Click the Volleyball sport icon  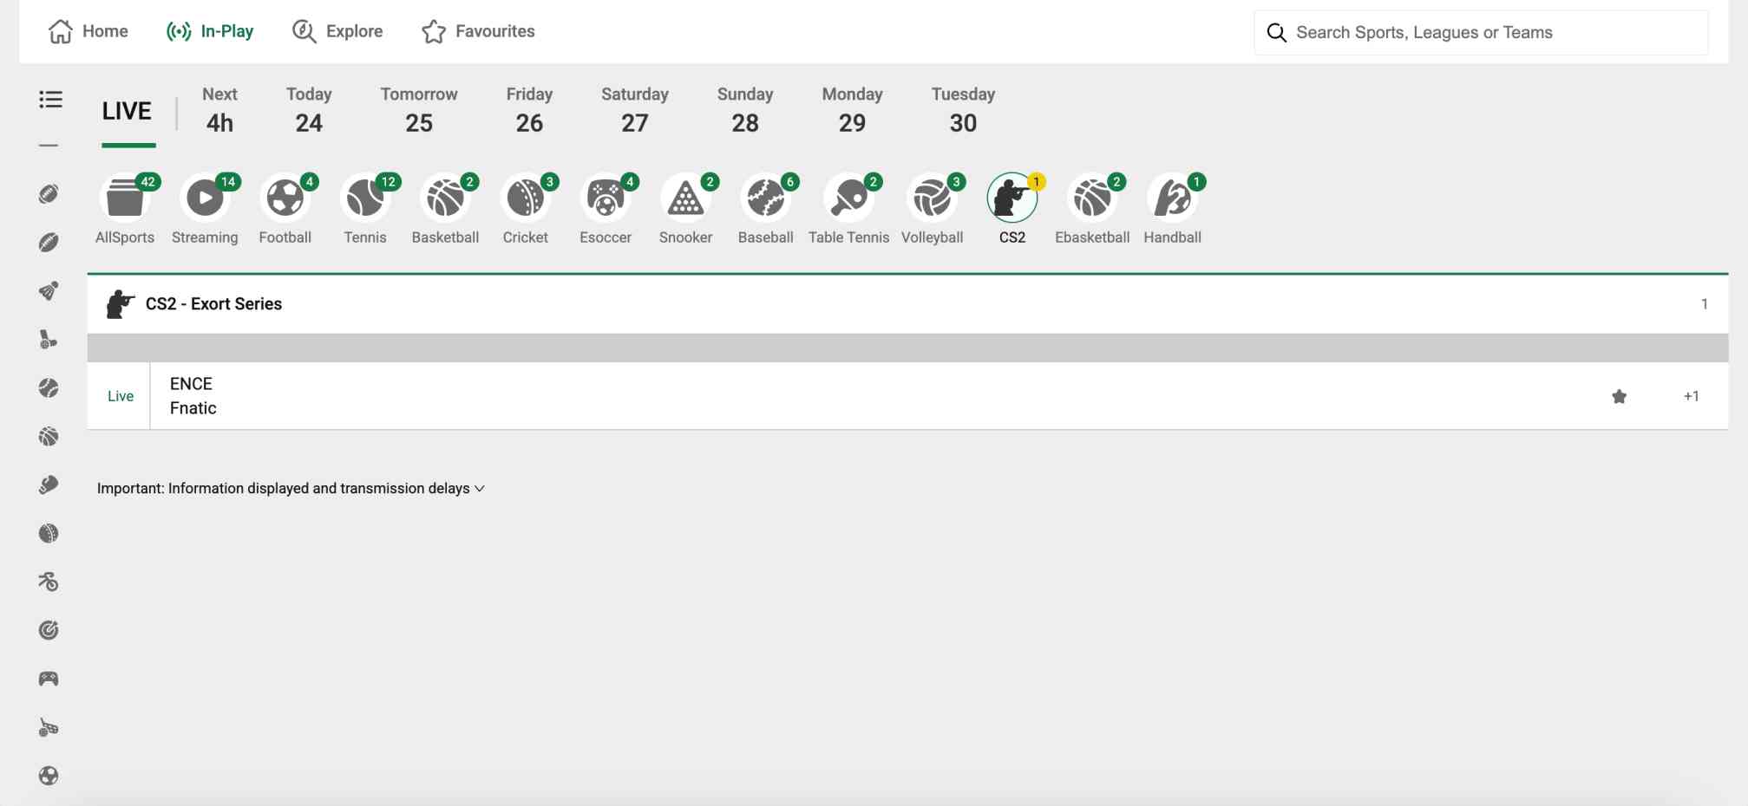(x=932, y=199)
